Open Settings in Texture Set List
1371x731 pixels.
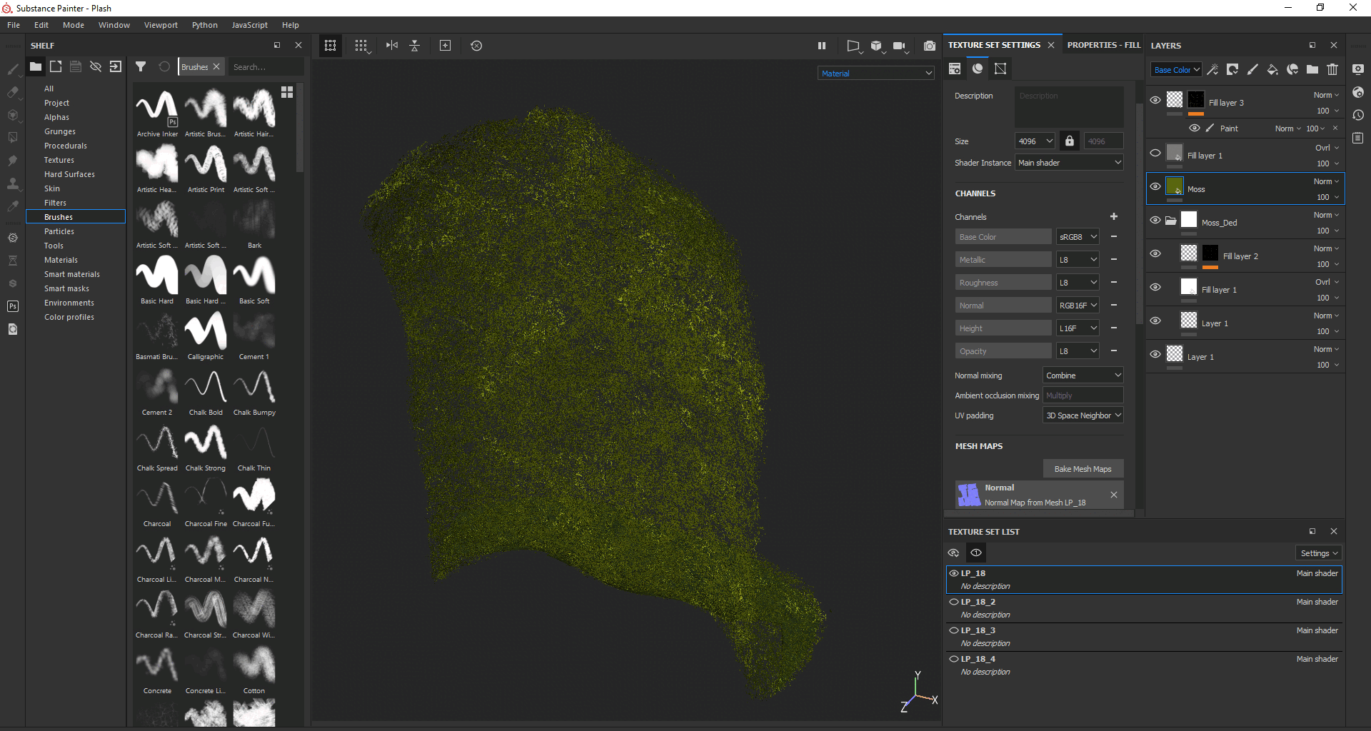pos(1318,553)
